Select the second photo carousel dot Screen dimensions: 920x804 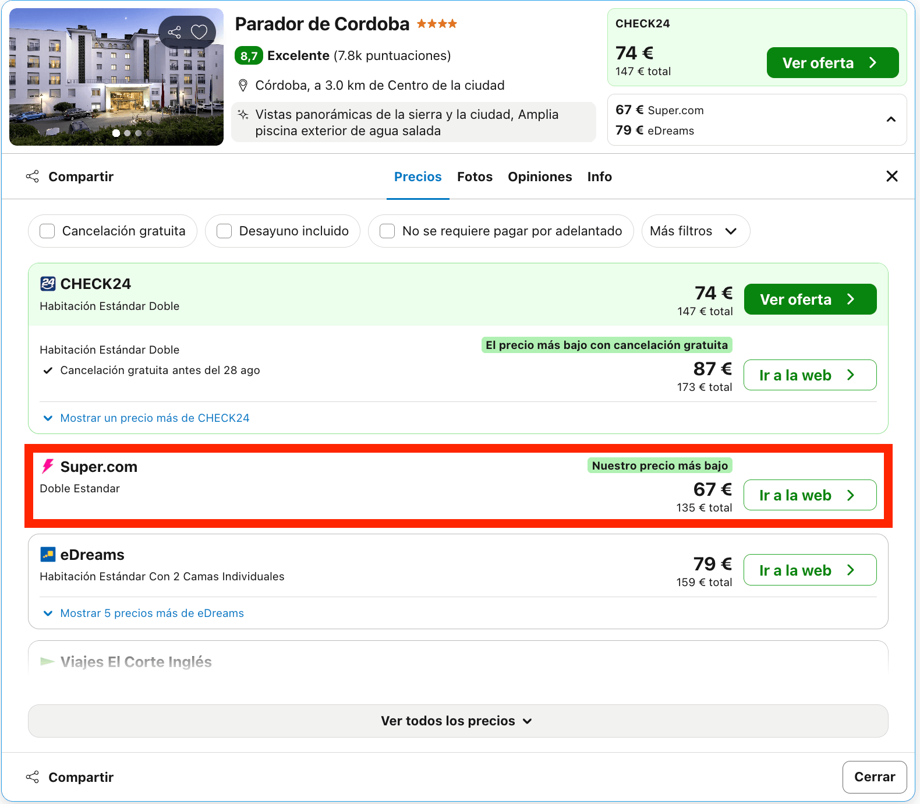click(x=127, y=133)
